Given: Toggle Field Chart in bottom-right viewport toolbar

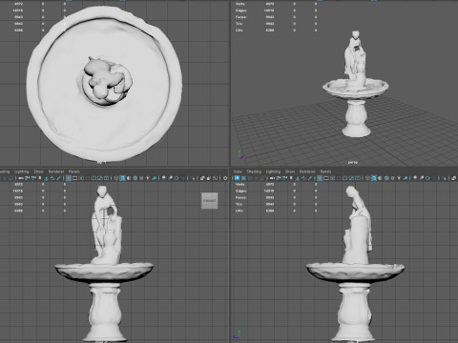Looking at the screenshot, I should [x=344, y=178].
